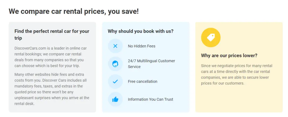Click the checkmark icon for Free cancellation
Image resolution: width=288 pixels, height=117 pixels.
(x=115, y=82)
